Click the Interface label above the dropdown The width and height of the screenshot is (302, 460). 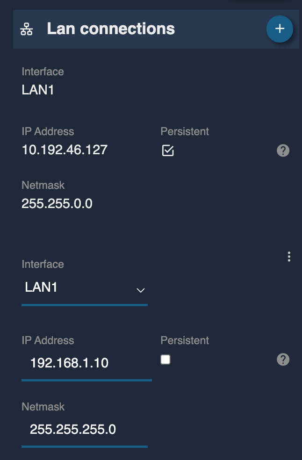click(43, 264)
